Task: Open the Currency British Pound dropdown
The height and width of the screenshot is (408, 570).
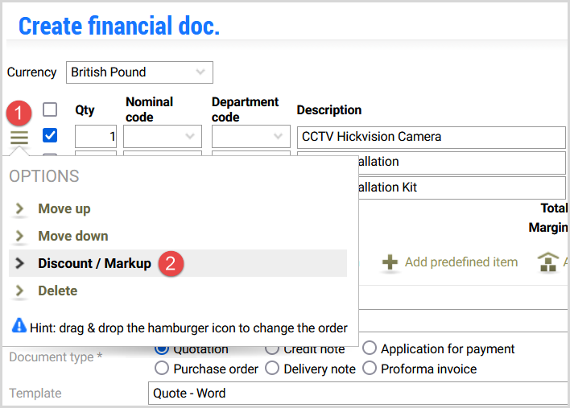Action: (139, 72)
